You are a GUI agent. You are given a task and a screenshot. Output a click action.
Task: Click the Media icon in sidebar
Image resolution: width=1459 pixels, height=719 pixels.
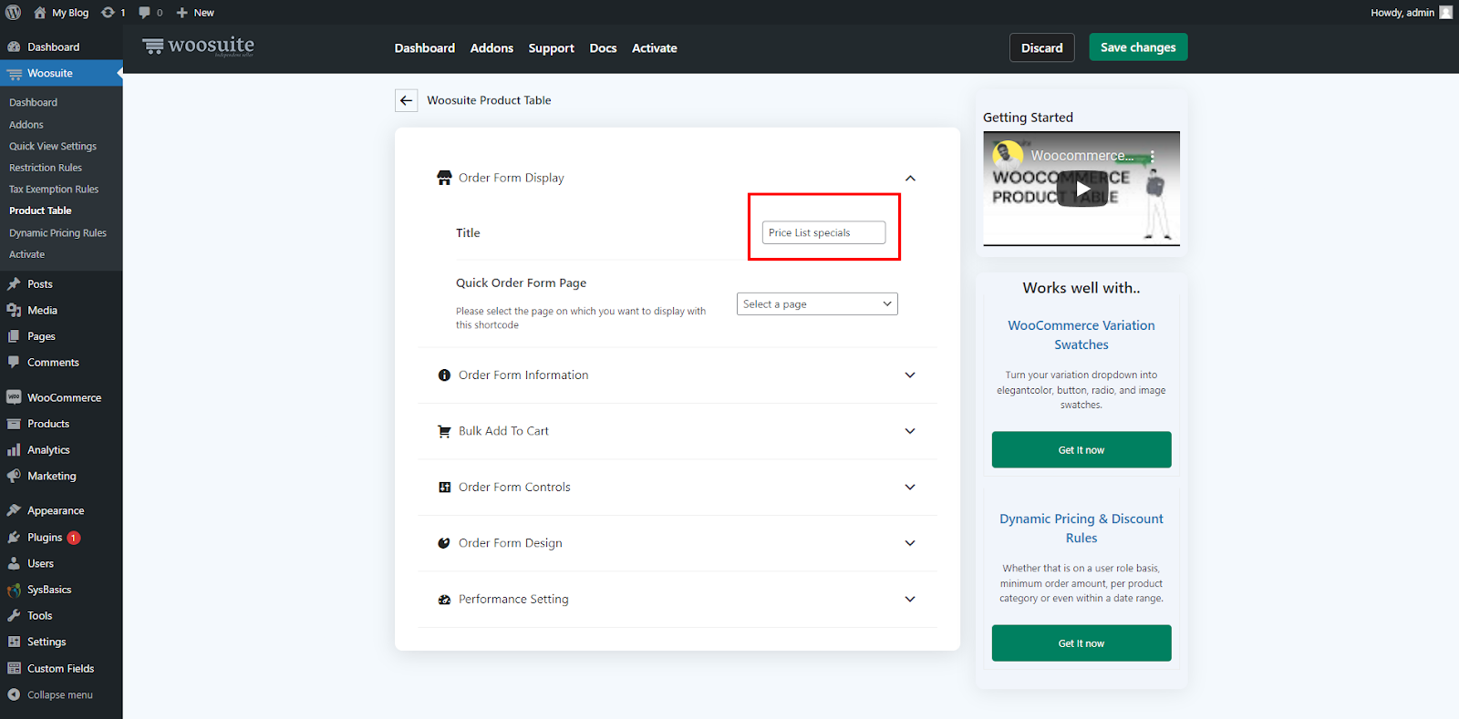point(14,311)
